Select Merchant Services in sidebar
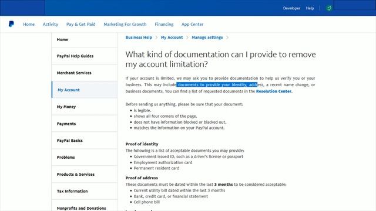This screenshot has width=376, height=211. tap(85, 73)
